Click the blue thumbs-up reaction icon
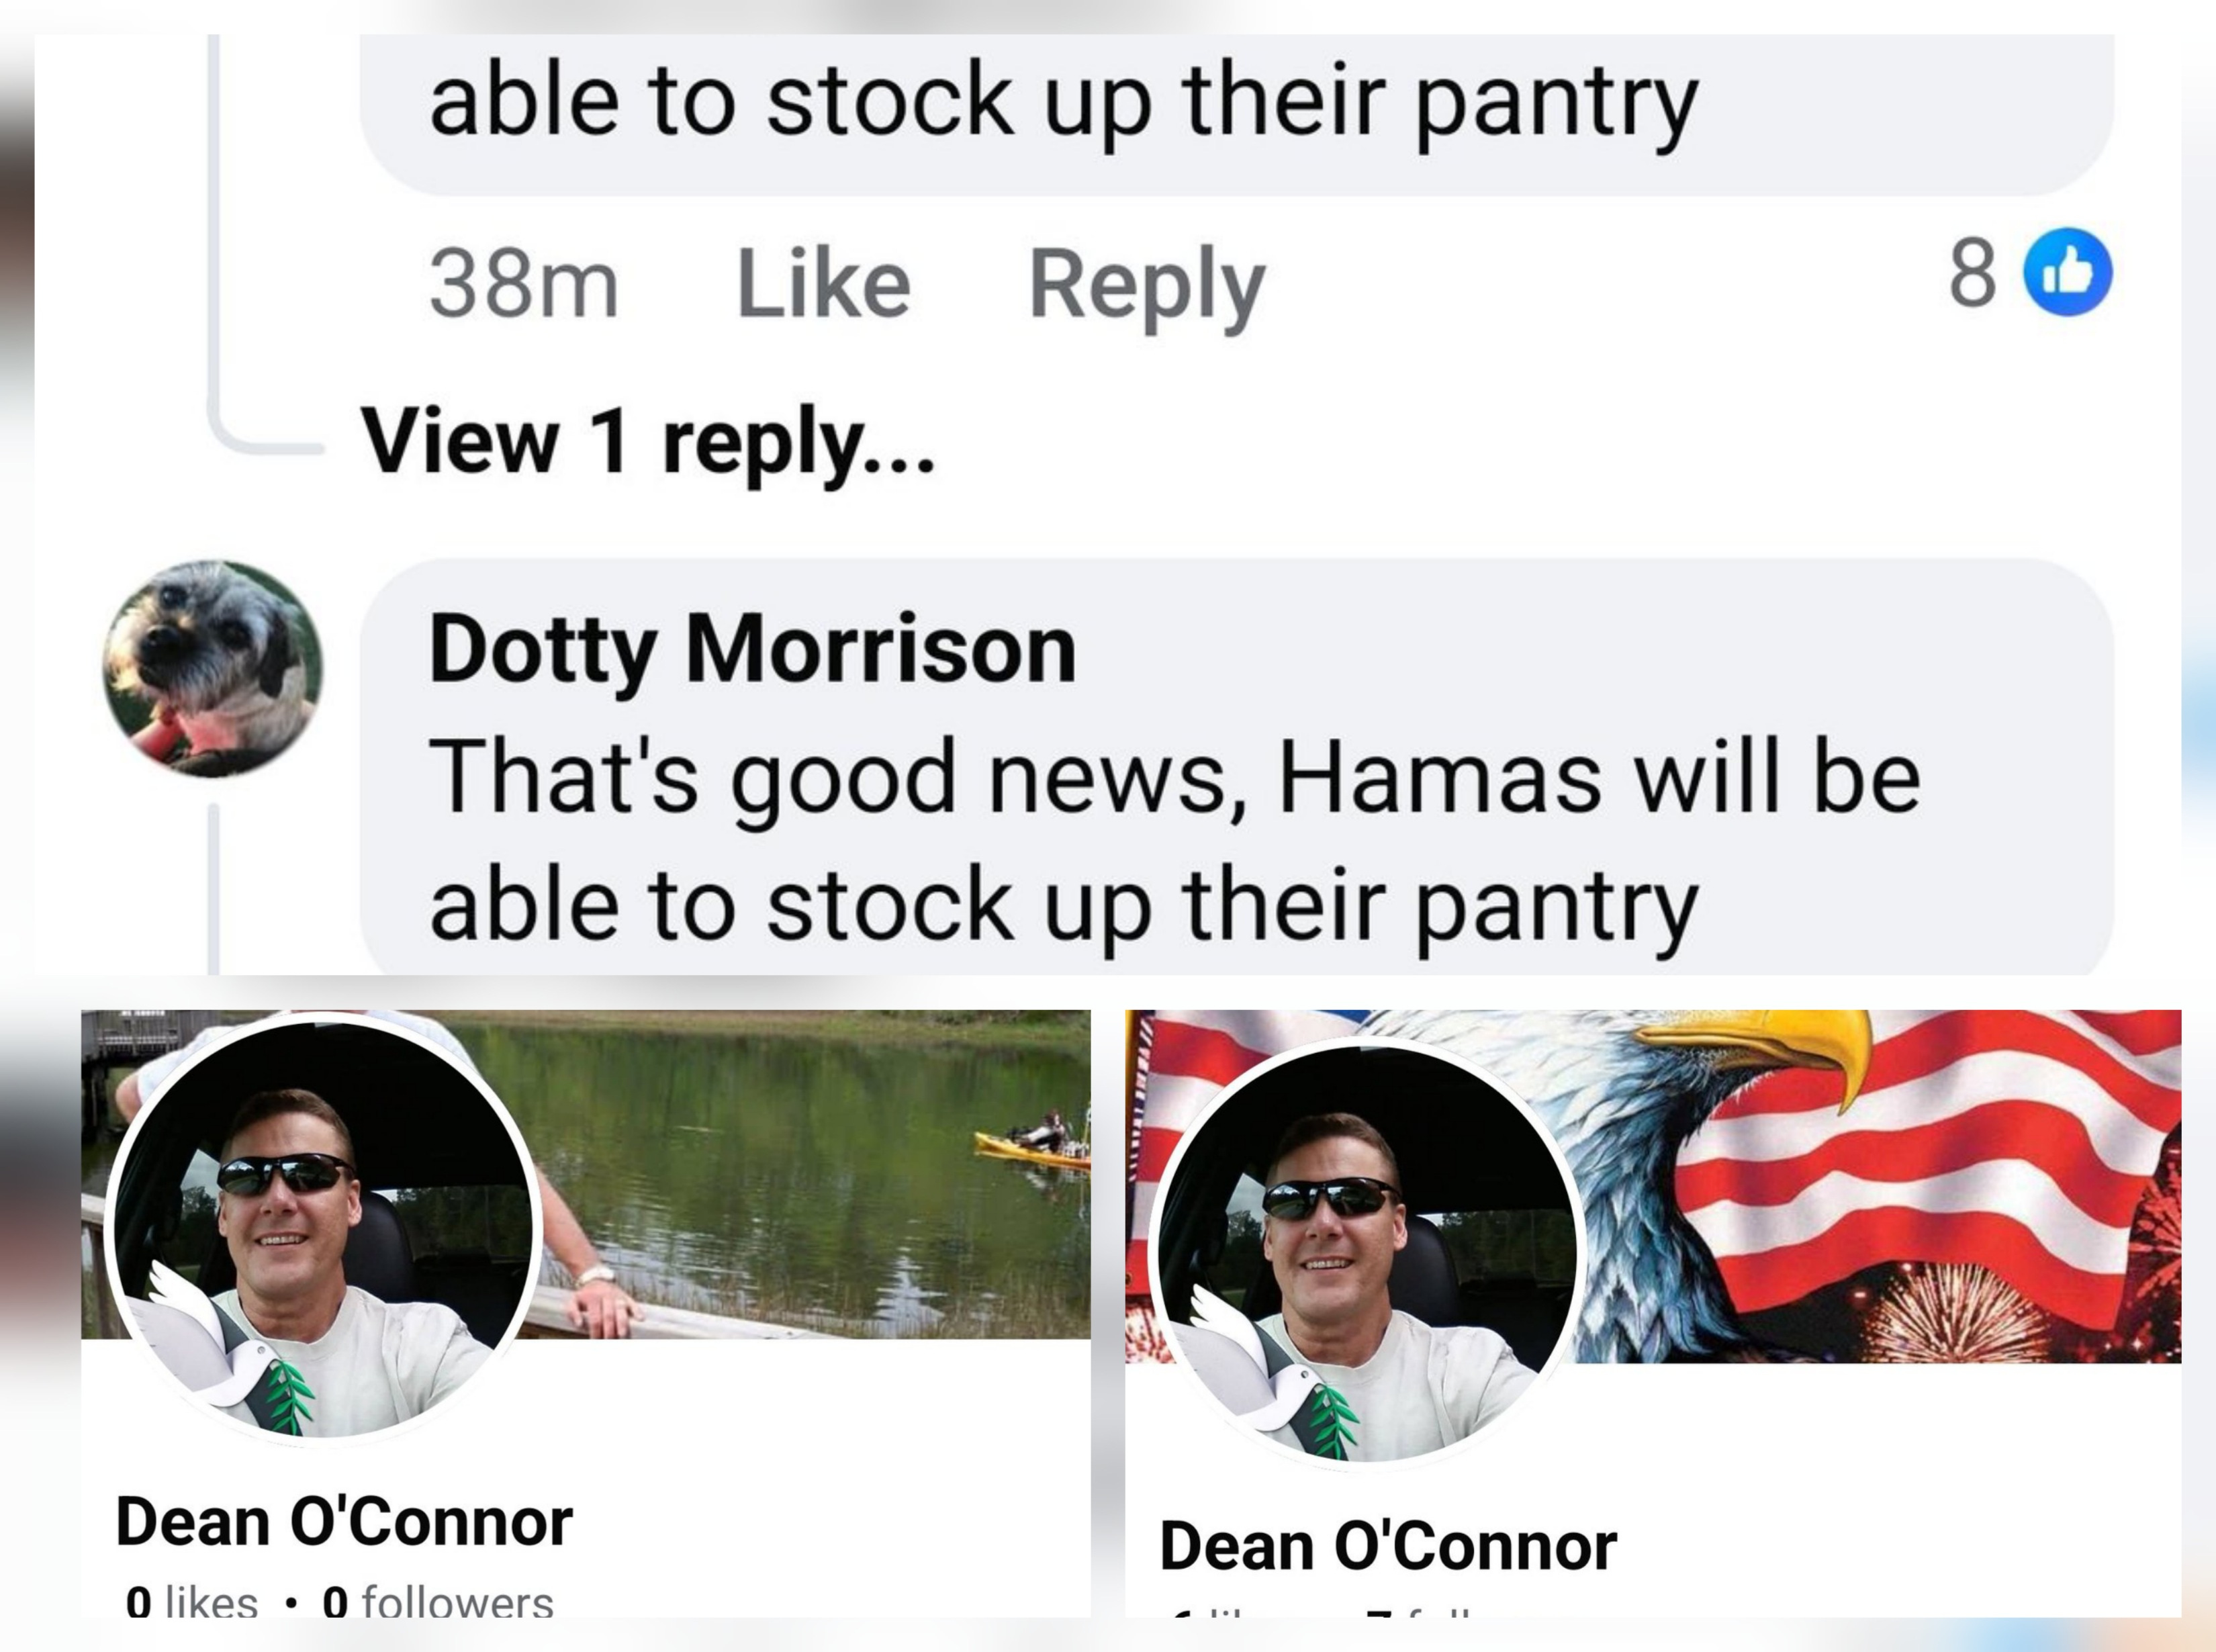The height and width of the screenshot is (1652, 2216). point(2067,272)
